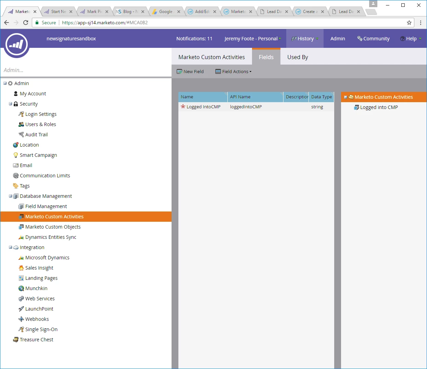Go back with browser back arrow
Image resolution: width=427 pixels, height=369 pixels.
7,23
